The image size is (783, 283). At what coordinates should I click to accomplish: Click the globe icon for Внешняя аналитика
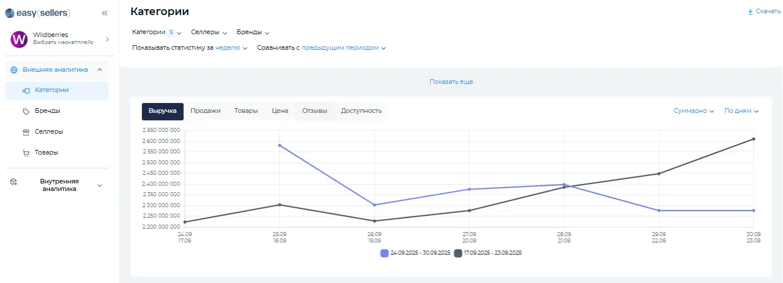(14, 70)
